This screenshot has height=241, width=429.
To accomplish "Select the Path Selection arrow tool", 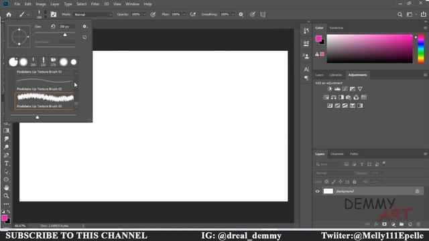I will (x=6, y=171).
